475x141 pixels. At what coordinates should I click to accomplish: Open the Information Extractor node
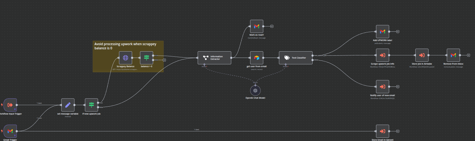[x=214, y=58]
